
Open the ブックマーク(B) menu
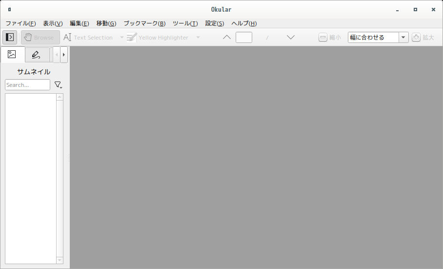[x=144, y=23]
